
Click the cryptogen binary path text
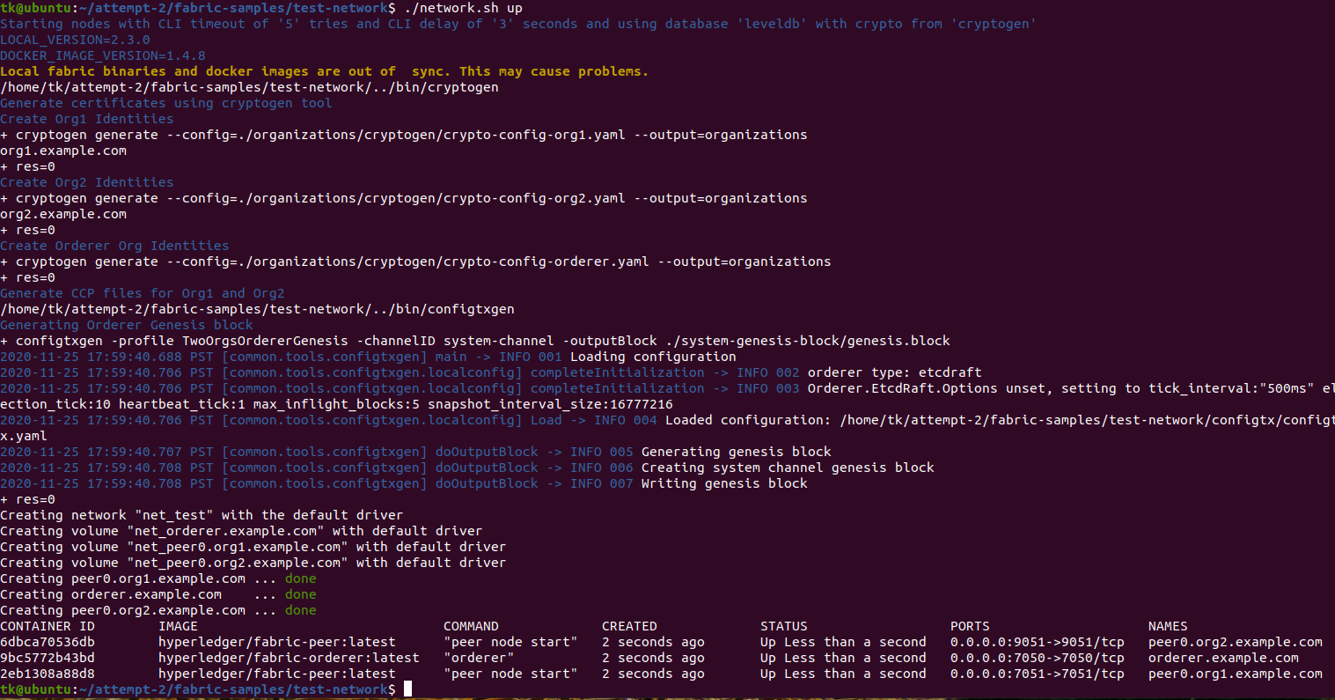coord(249,86)
